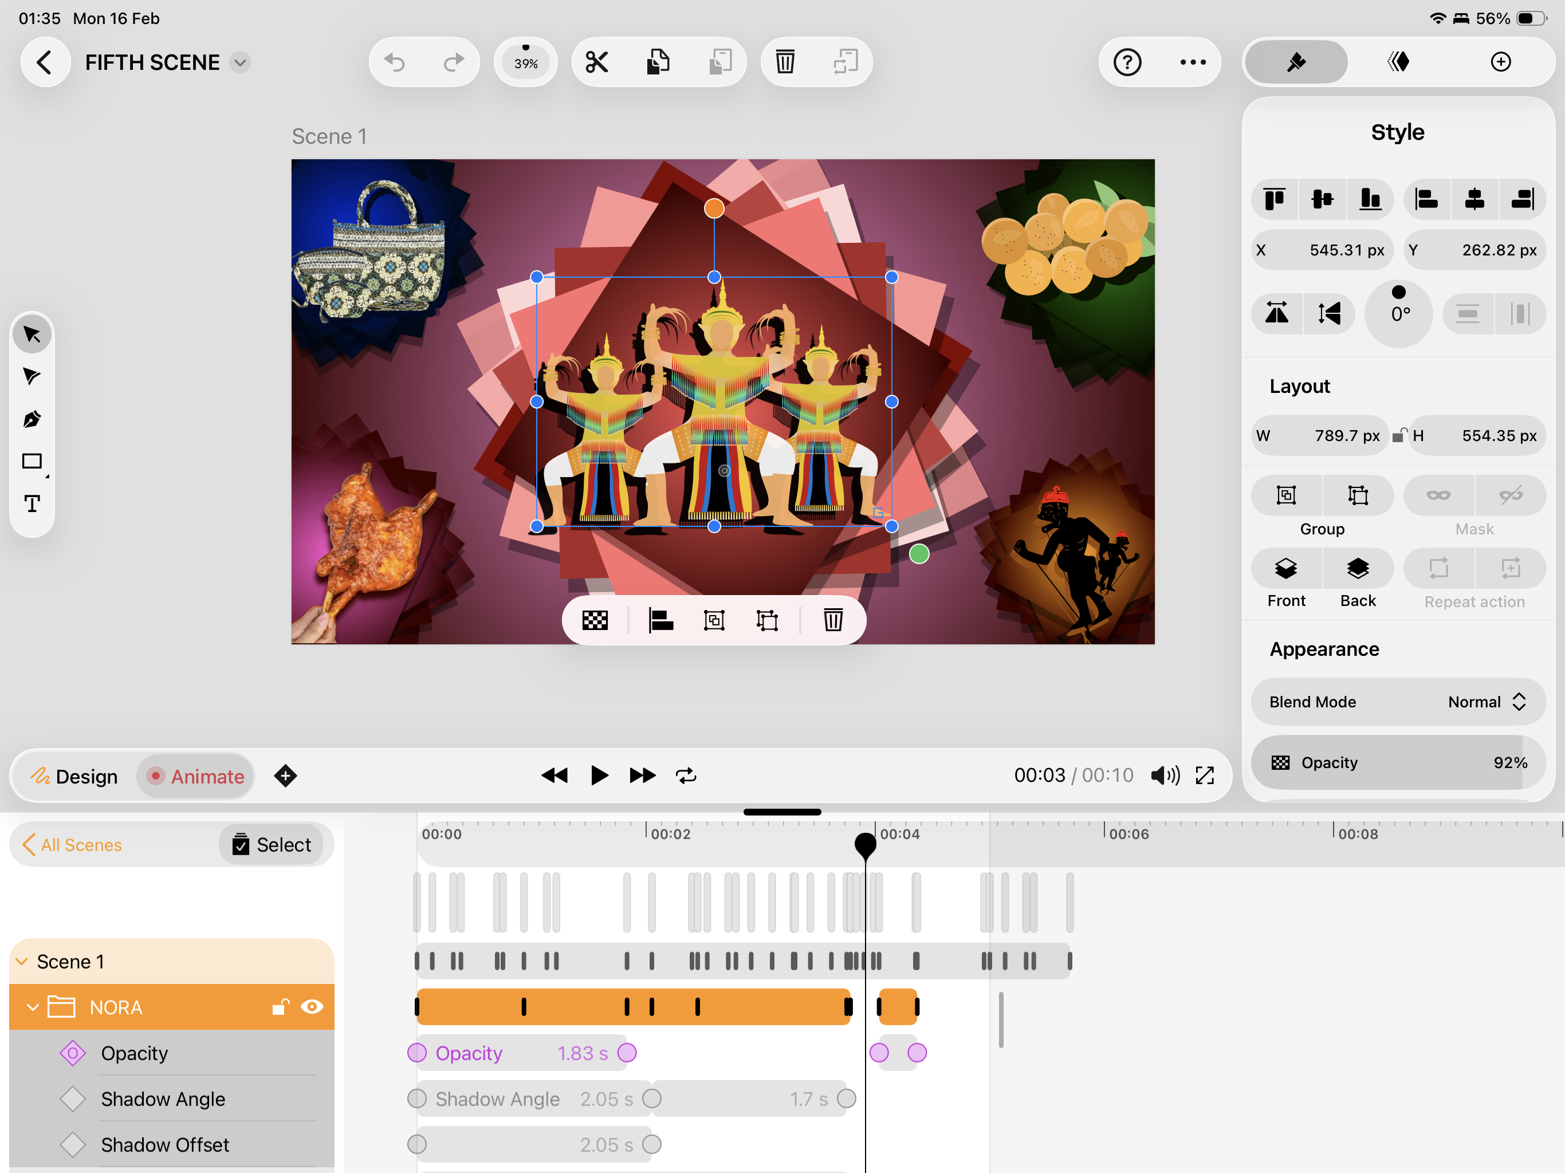Toggle the NORA layer lock
The height and width of the screenshot is (1173, 1565).
pyautogui.click(x=280, y=1007)
